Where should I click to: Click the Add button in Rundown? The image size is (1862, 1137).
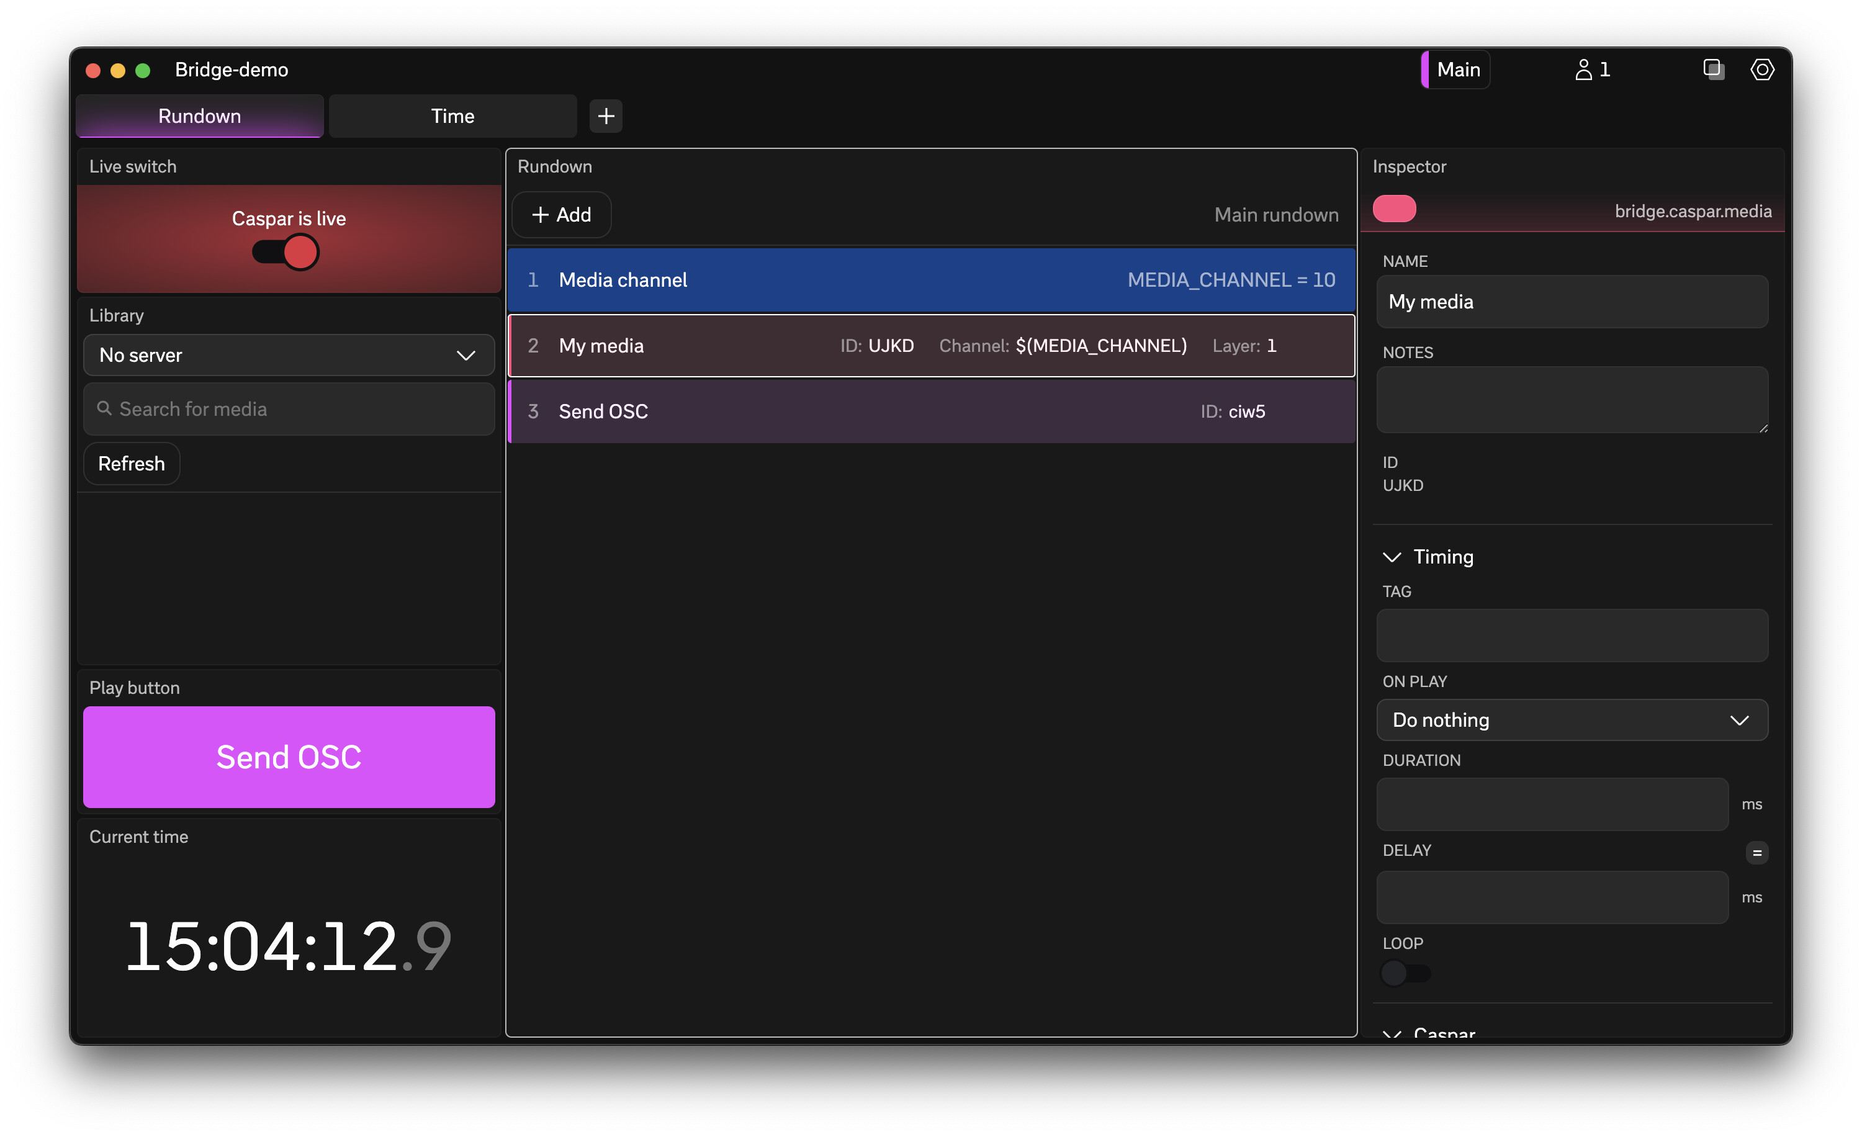(x=562, y=215)
